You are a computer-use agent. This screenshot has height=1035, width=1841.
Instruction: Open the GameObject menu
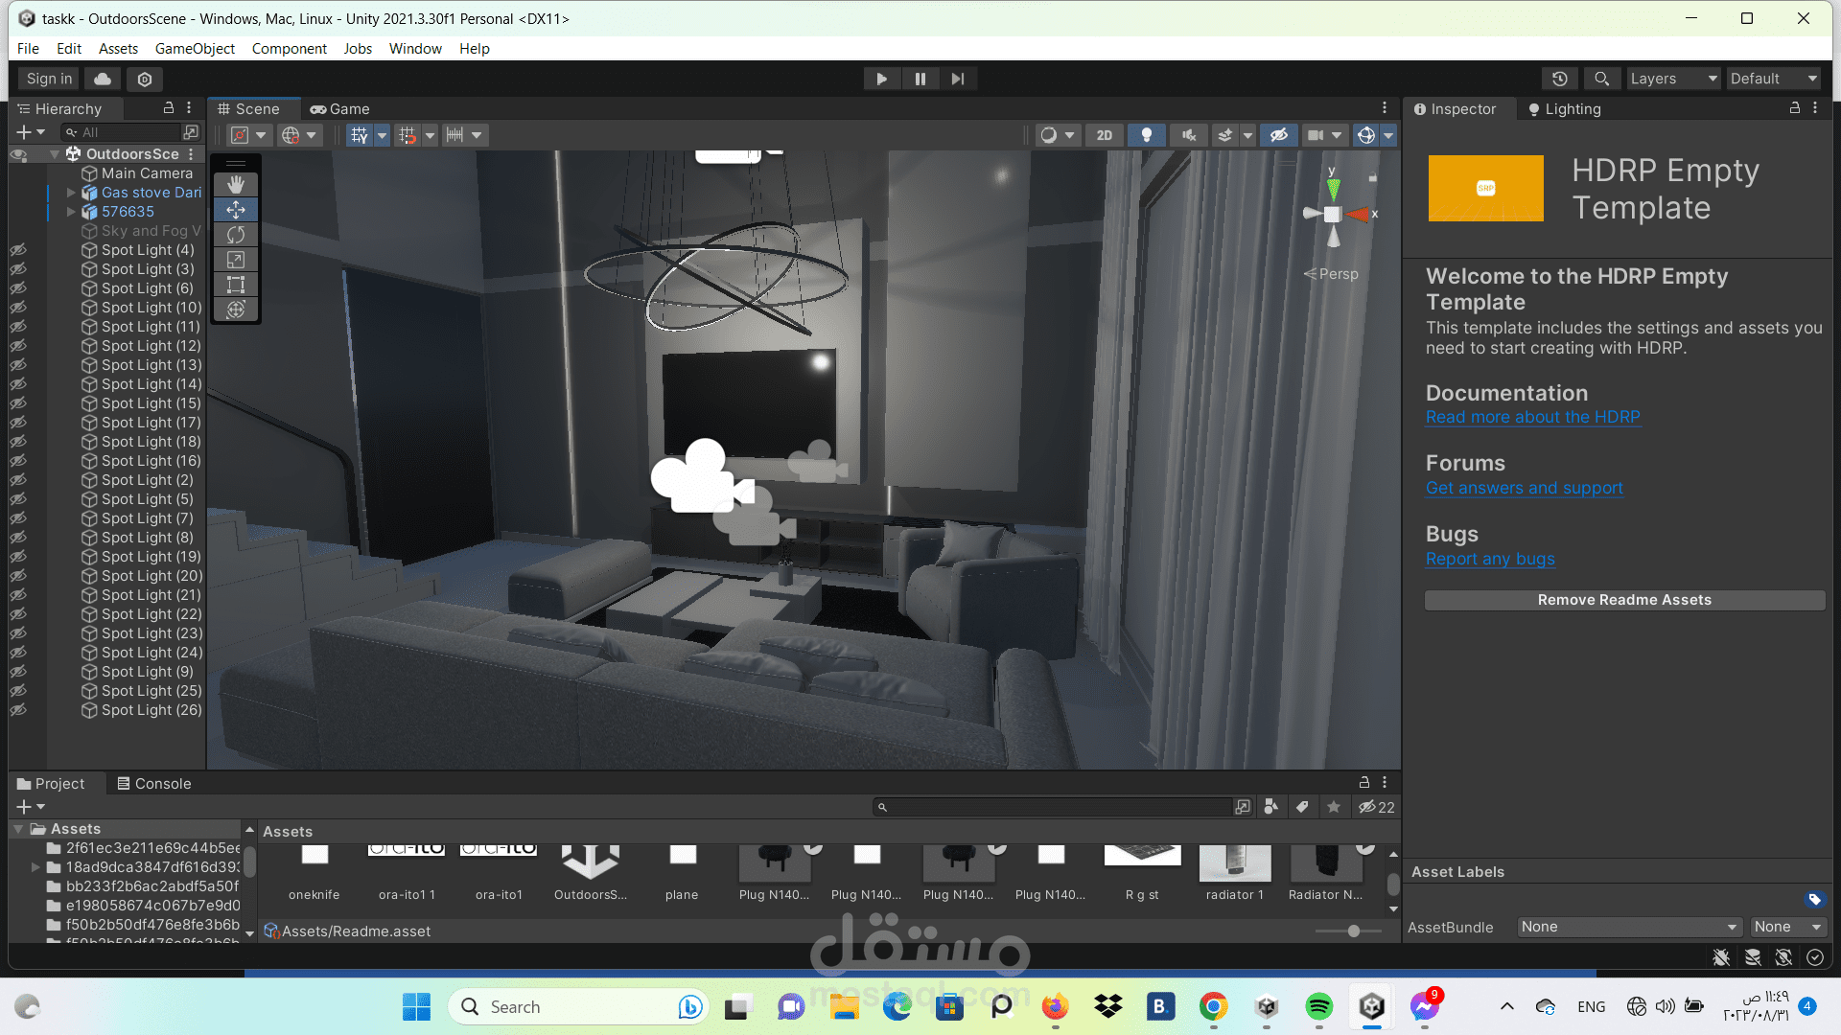195,48
